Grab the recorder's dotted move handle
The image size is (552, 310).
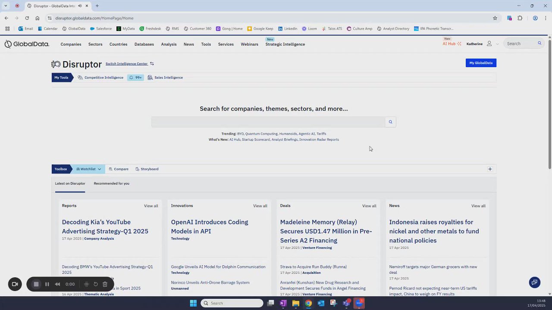pyautogui.click(x=86, y=284)
